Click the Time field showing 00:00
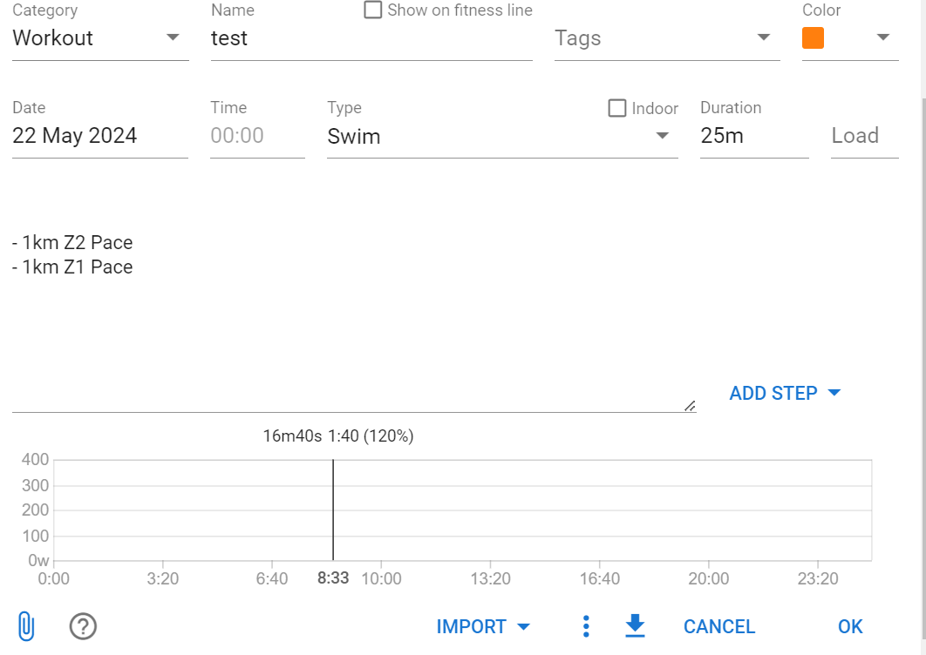This screenshot has width=926, height=655. coord(257,136)
